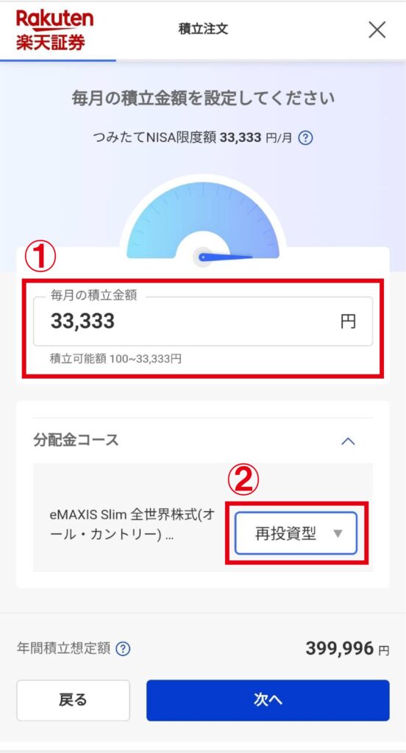The height and width of the screenshot is (753, 406).
Task: Open help icon beside 年間積立想定額
Action: (x=123, y=649)
